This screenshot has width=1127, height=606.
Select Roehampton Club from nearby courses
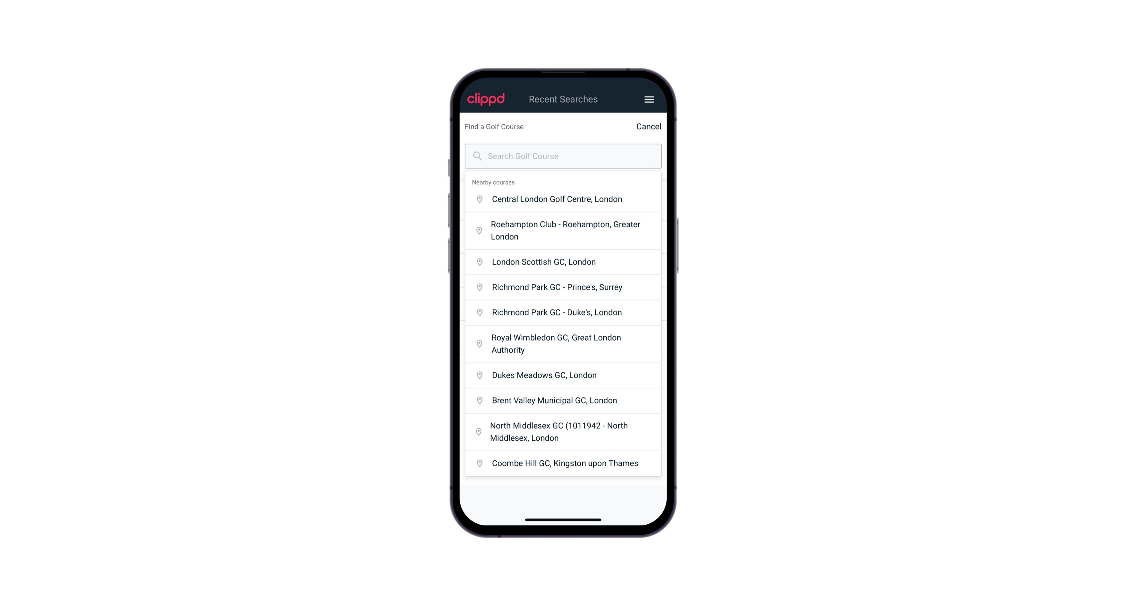563,231
